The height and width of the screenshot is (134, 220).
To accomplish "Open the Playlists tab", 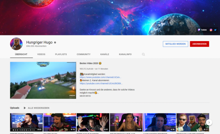I will tap(61, 54).
